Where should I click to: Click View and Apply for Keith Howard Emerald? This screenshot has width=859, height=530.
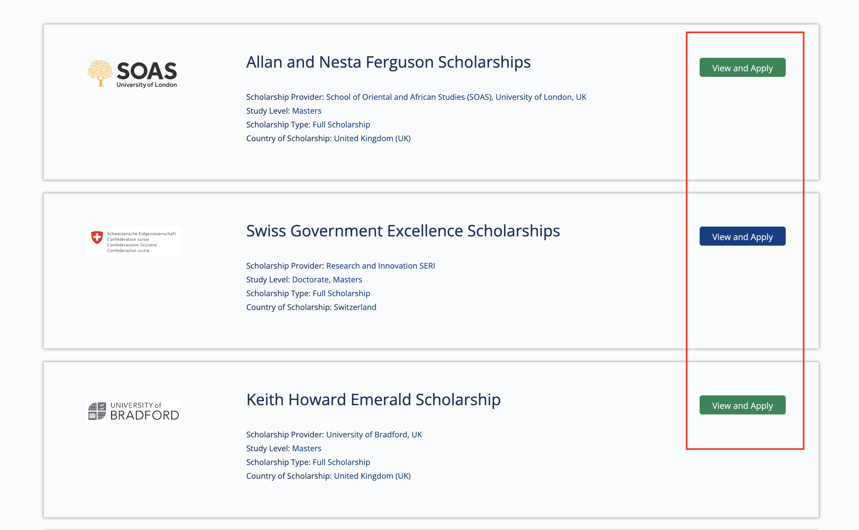coord(742,405)
